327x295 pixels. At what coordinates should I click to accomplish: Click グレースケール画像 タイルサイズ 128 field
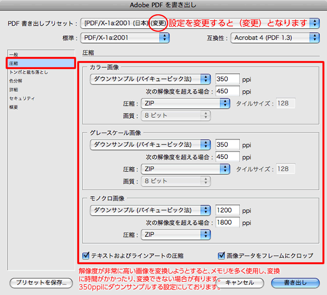coord(286,169)
